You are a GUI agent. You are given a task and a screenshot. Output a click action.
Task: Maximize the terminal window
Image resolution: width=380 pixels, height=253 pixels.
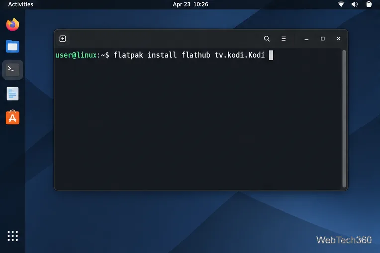click(323, 39)
